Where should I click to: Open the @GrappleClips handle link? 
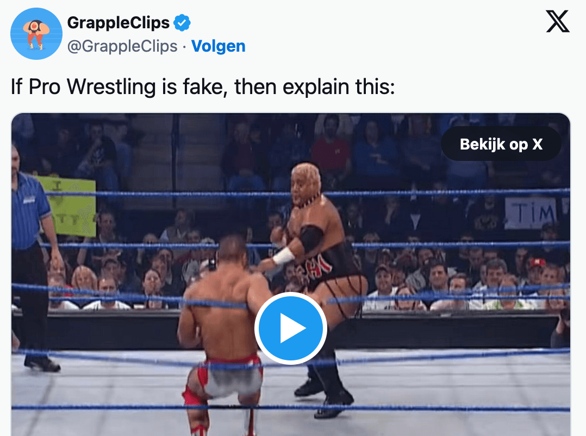(122, 46)
